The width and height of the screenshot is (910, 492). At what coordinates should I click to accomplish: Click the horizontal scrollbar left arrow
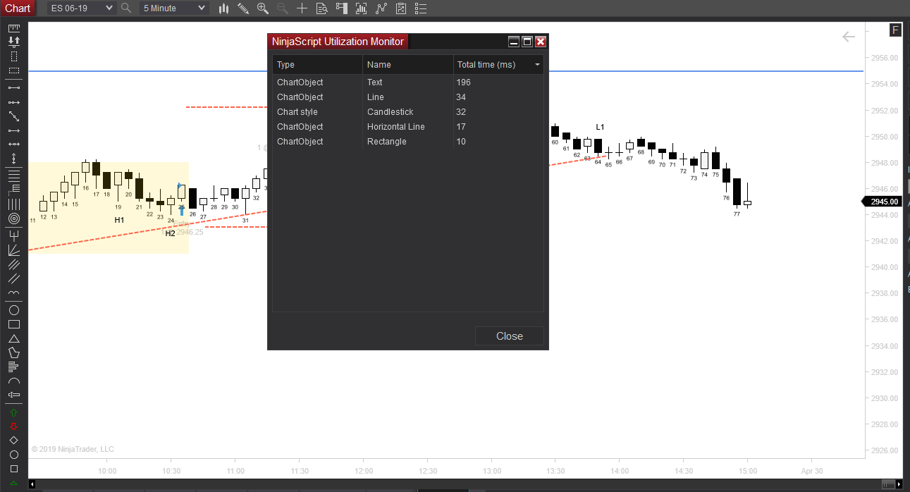click(32, 485)
